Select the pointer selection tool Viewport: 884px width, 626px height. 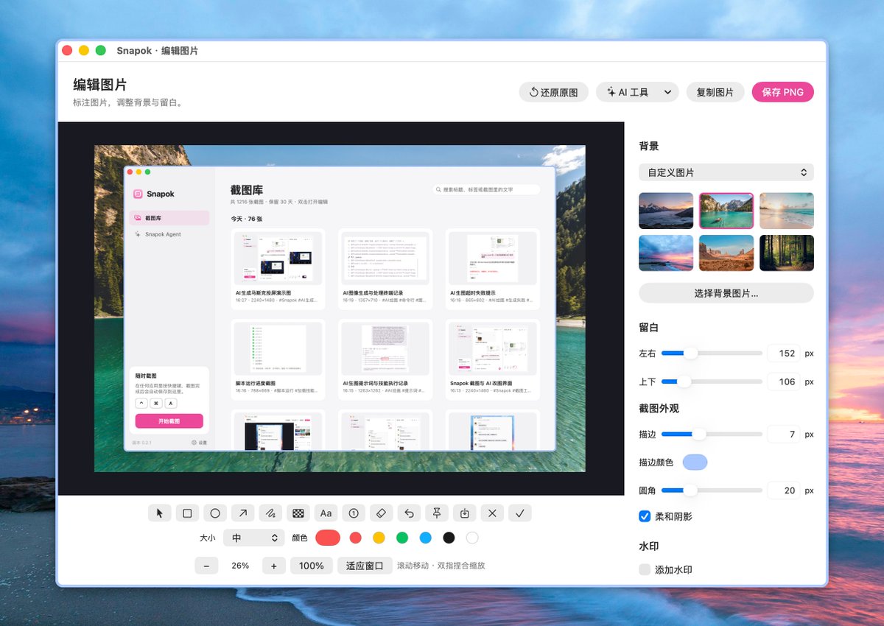[160, 513]
